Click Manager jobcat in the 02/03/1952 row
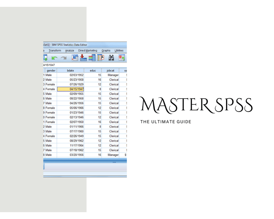 [110, 75]
